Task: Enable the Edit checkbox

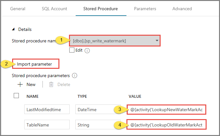Action: 72,50
